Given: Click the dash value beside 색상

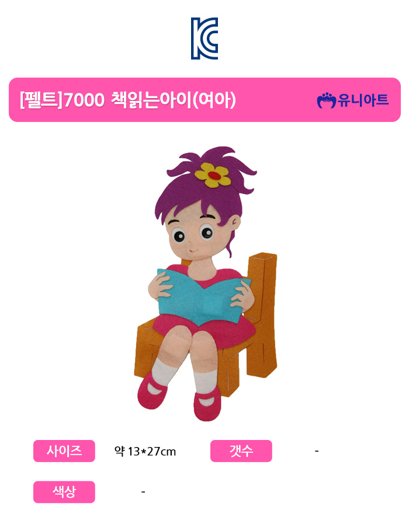Looking at the screenshot, I should coord(143,492).
